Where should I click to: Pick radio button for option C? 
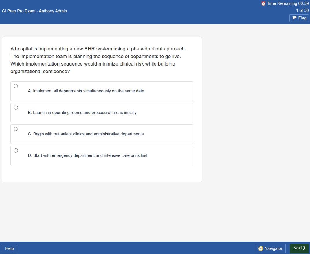[16, 129]
